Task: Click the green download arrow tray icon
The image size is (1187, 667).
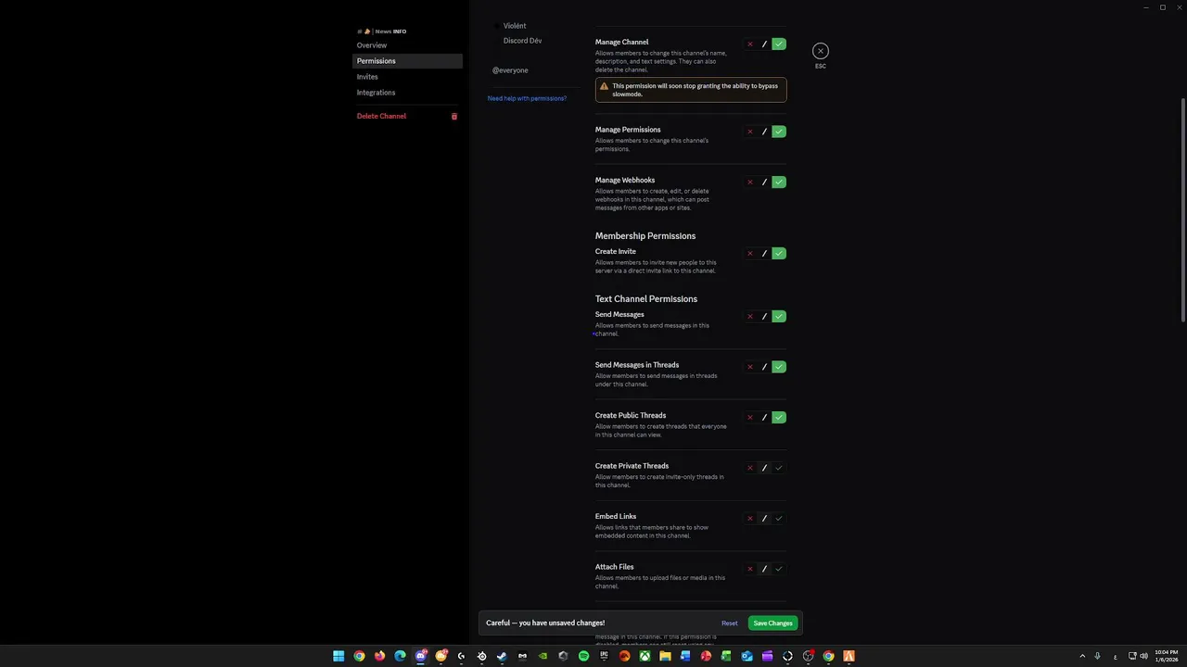Action: pyautogui.click(x=1097, y=656)
